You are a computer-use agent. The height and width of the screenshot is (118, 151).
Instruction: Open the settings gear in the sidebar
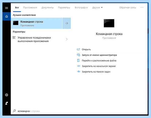point(7,95)
